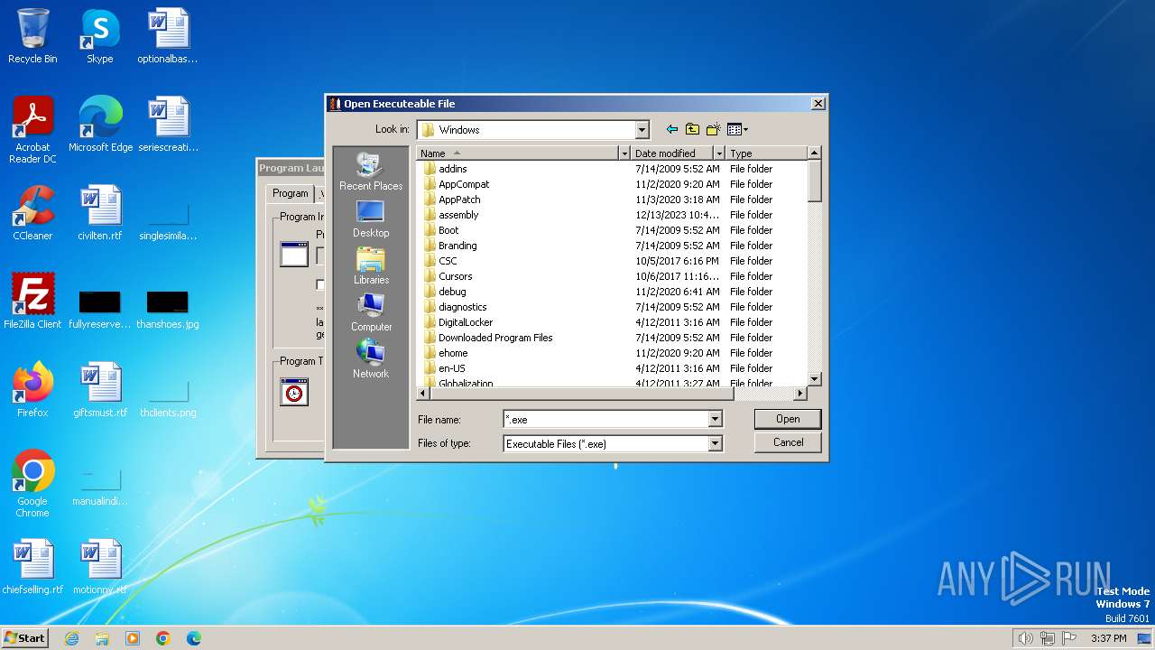This screenshot has width=1155, height=650.
Task: Show desktop via taskbar corner button
Action: [1146, 638]
